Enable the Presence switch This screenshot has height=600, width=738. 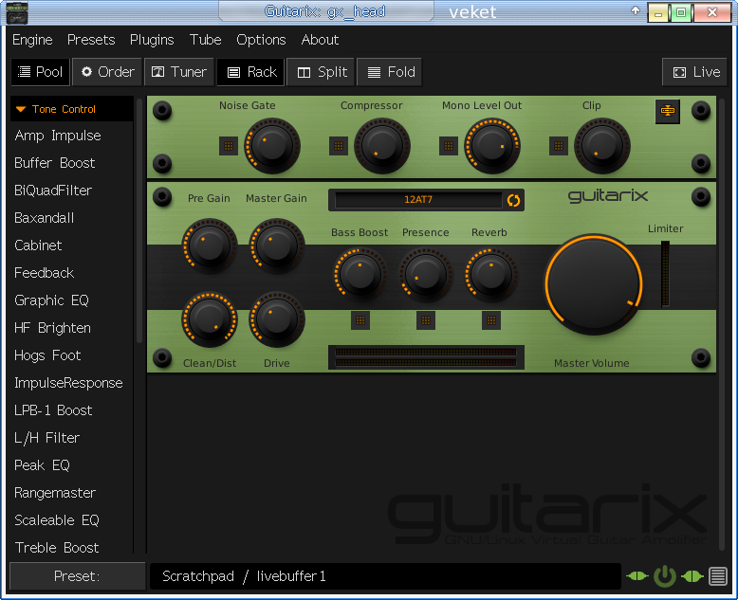point(426,320)
